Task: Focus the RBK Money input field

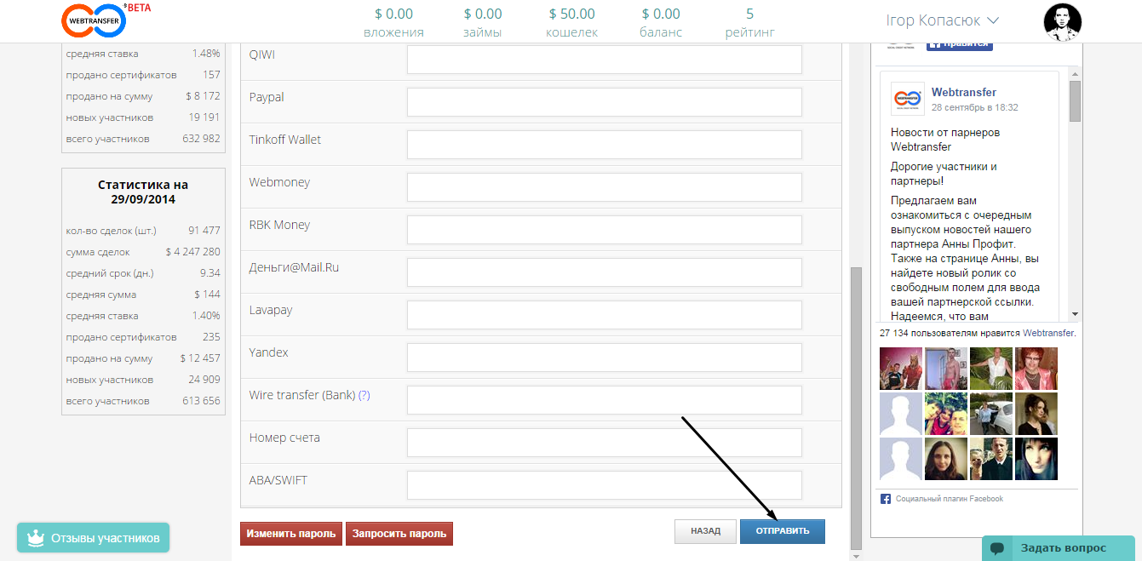Action: [605, 230]
